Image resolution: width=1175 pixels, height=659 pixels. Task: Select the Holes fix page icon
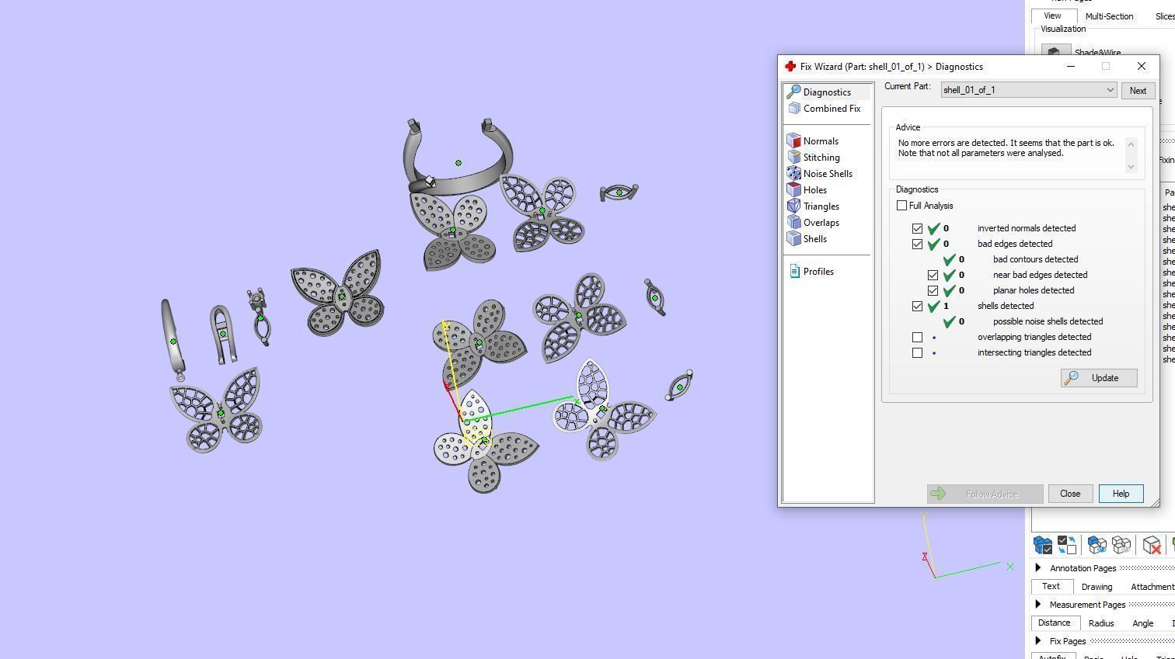[793, 190]
